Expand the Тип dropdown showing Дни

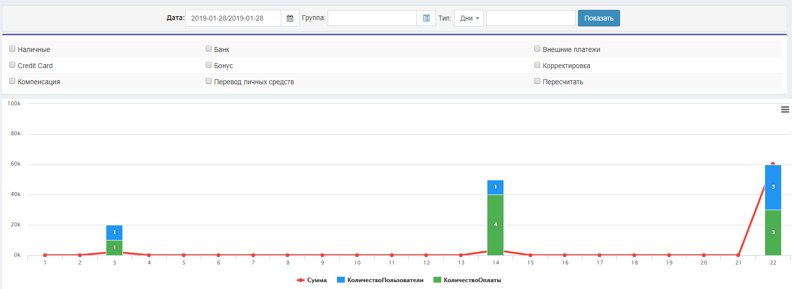click(x=469, y=18)
